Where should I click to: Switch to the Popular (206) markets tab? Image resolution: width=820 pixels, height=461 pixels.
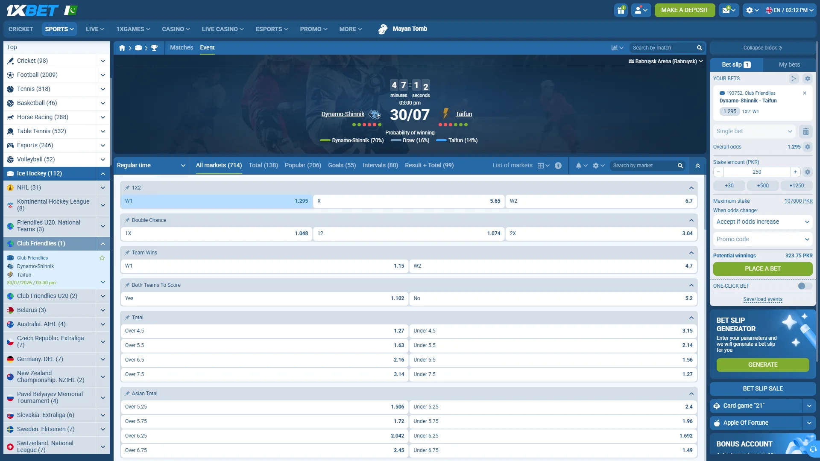pyautogui.click(x=303, y=166)
